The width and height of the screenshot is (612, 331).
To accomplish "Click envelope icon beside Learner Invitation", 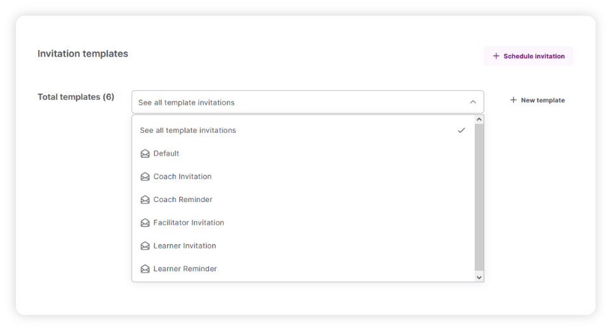I will [x=145, y=246].
